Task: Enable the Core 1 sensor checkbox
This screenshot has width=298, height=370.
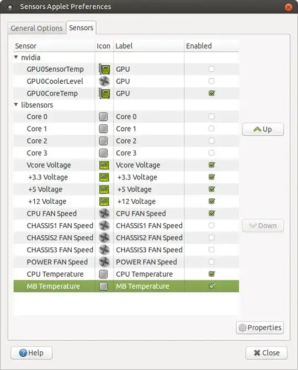Action: tap(211, 128)
